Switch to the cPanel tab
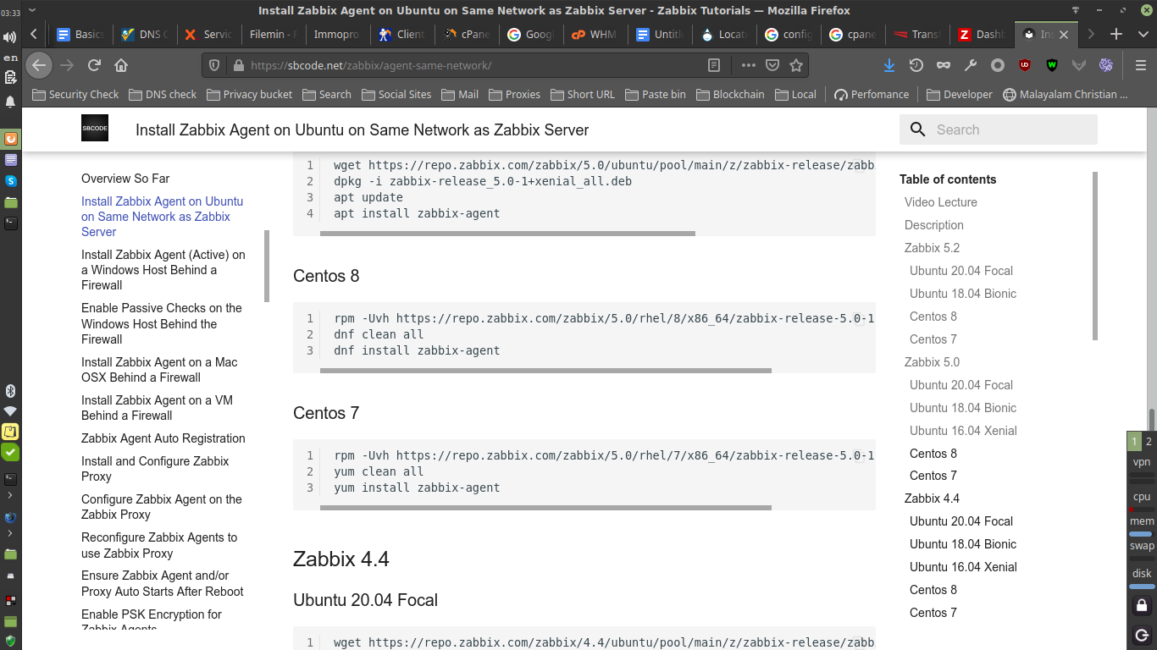1157x650 pixels. pyautogui.click(x=467, y=35)
